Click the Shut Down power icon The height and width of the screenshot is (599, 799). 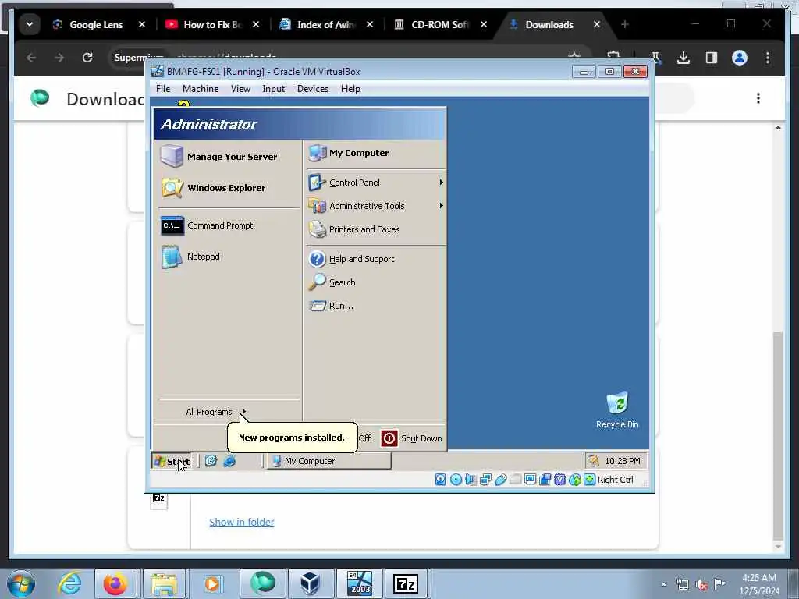[389, 438]
